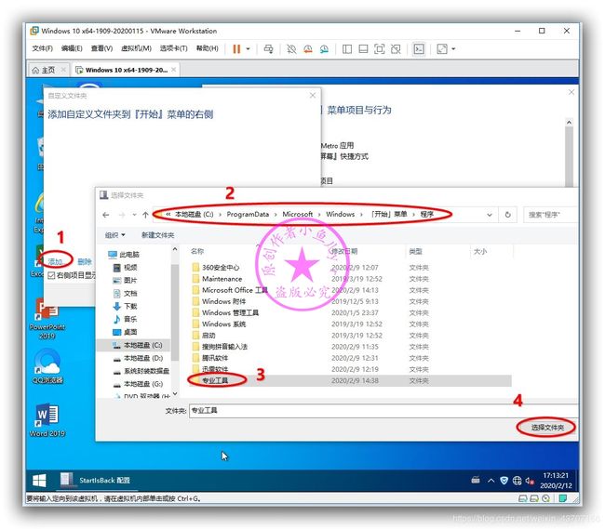Viewport: 605px width, 529px height.
Task: Click the 新建文件夹 button
Action: 158,235
